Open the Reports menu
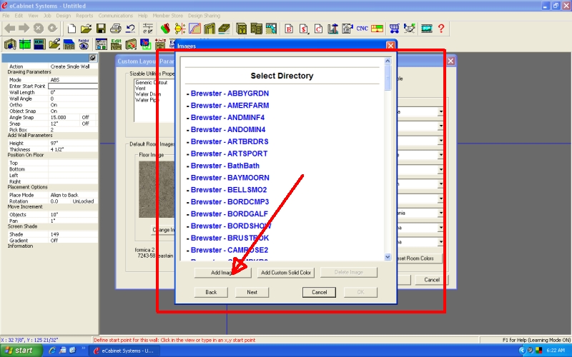This screenshot has height=357, width=572. [x=84, y=16]
